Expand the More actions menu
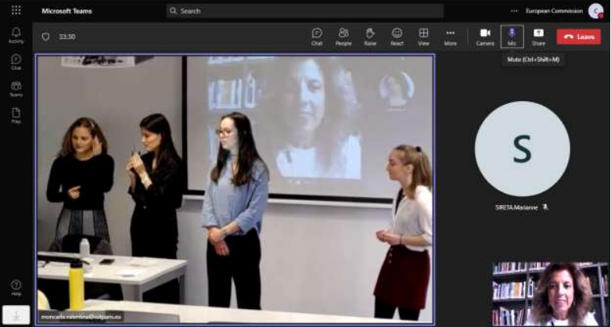Viewport: 611px width, 327px height. coord(450,36)
